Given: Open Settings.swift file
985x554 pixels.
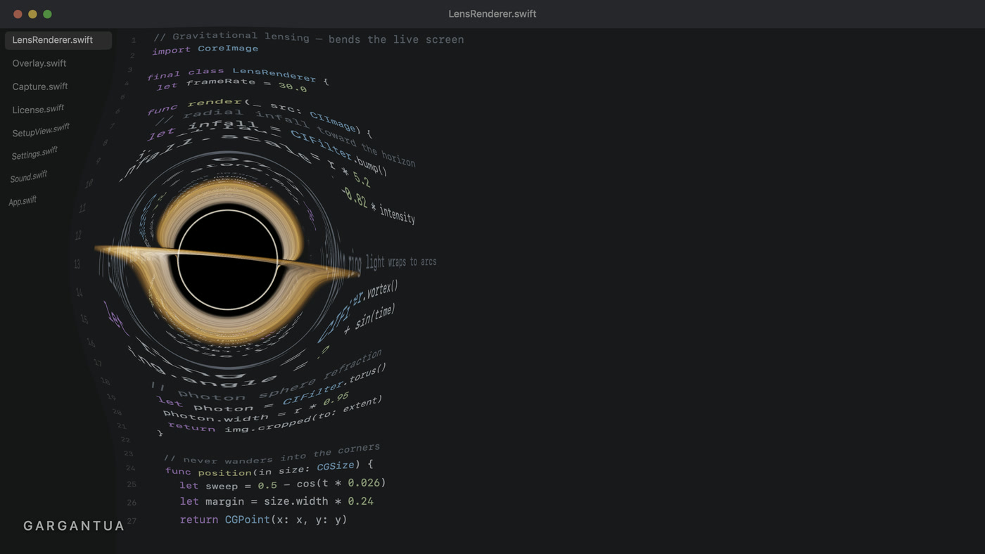Looking at the screenshot, I should 34,153.
